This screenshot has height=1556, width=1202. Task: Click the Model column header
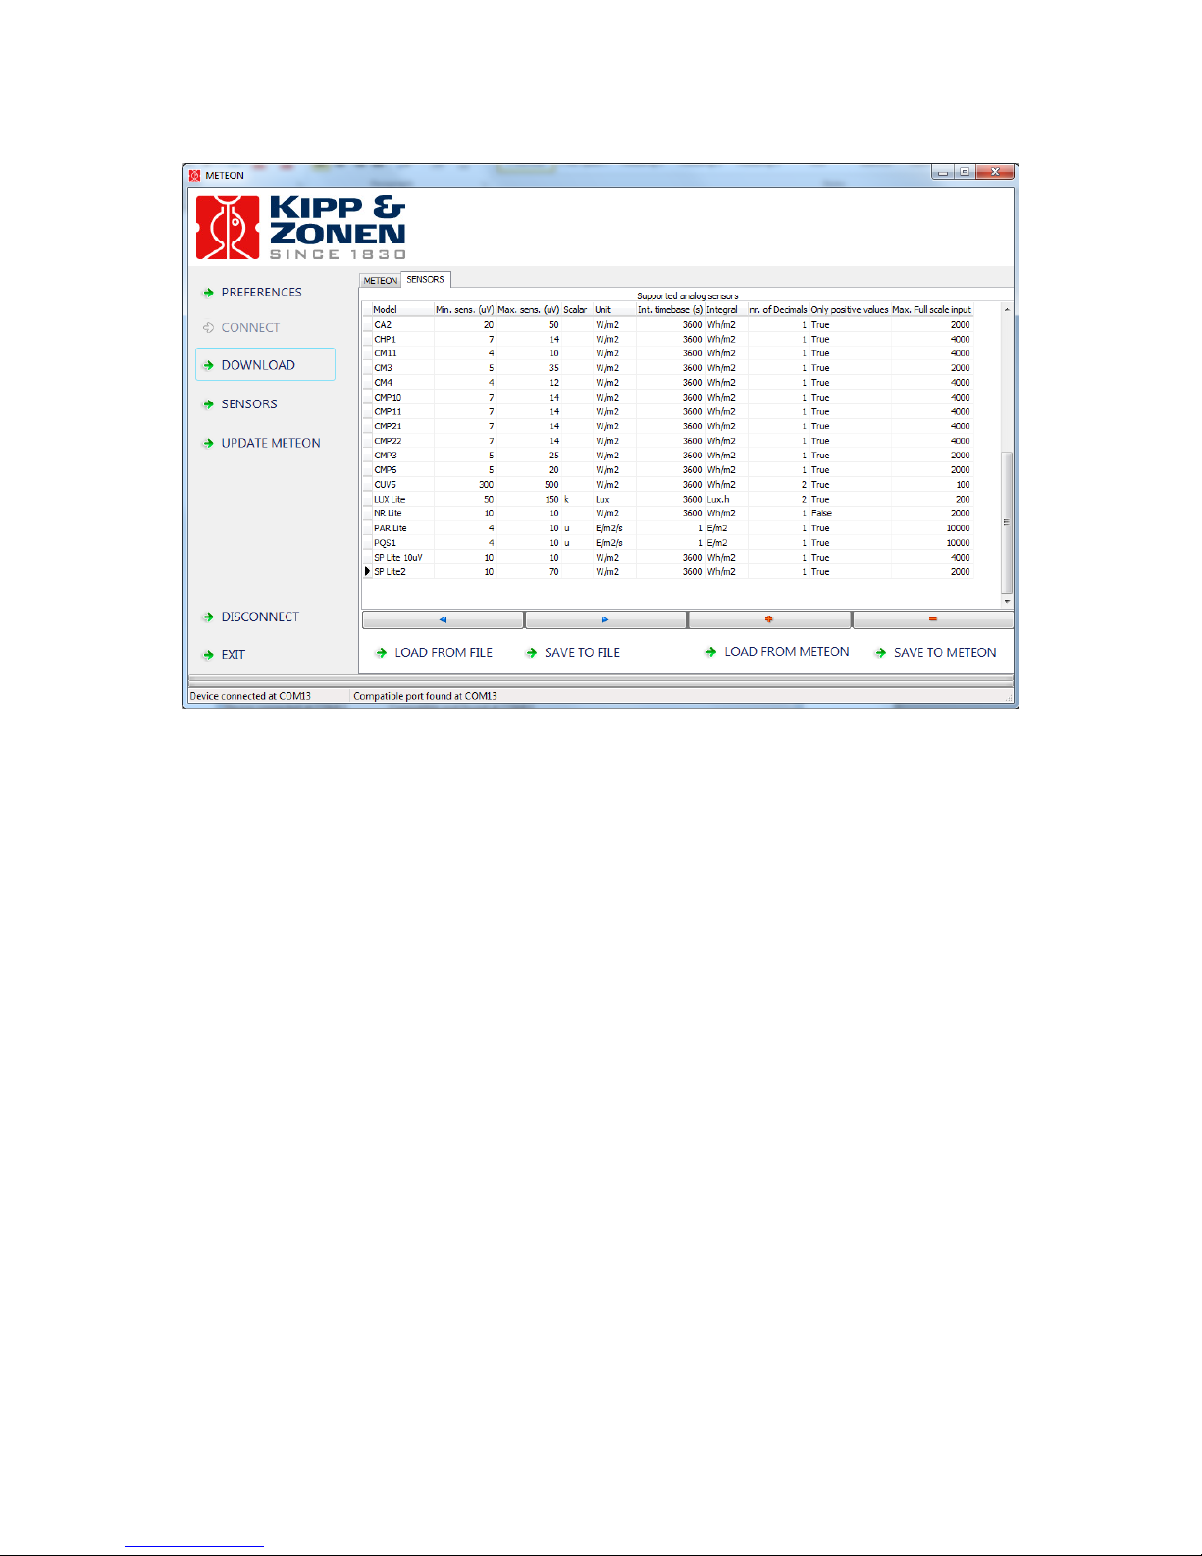tap(386, 310)
